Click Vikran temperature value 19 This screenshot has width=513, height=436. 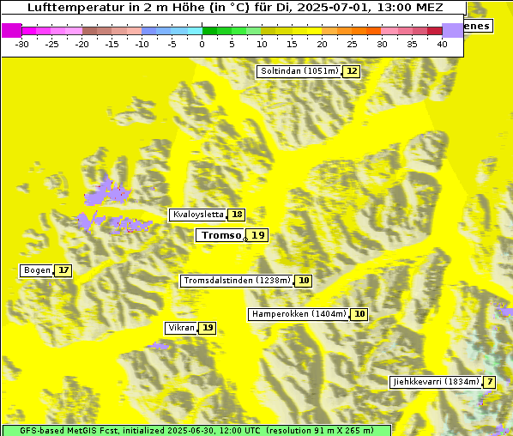click(208, 328)
